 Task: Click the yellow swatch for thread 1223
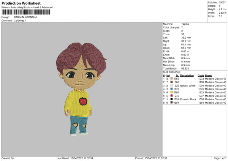pos(171,92)
